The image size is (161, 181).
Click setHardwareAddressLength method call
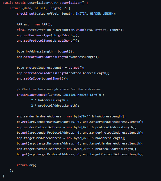45,57
